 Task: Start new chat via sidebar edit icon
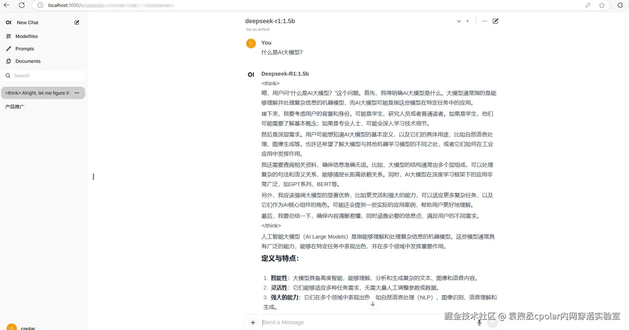[x=77, y=22]
